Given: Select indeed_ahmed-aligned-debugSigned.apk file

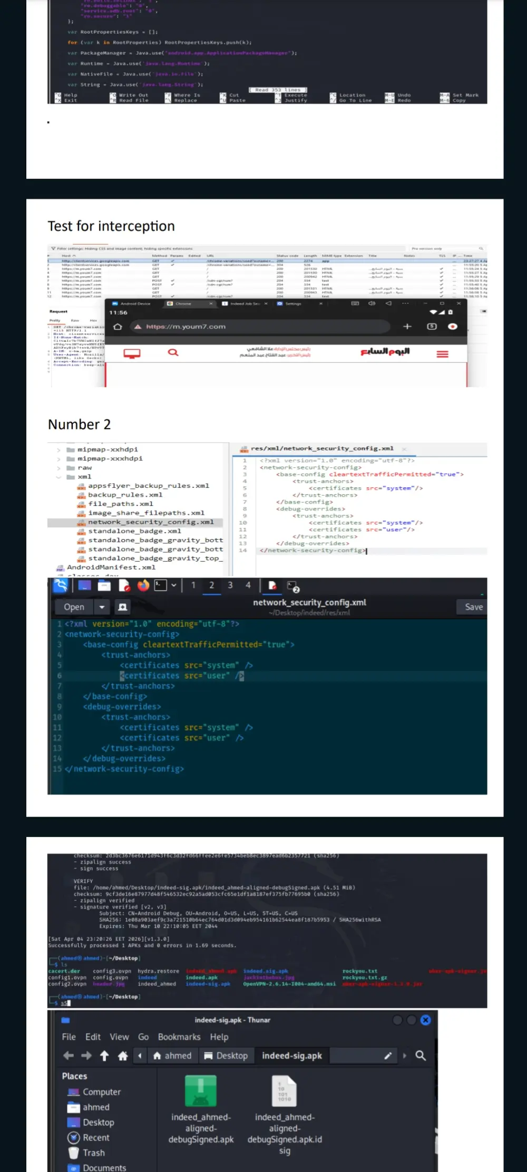Looking at the screenshot, I should (x=201, y=1109).
